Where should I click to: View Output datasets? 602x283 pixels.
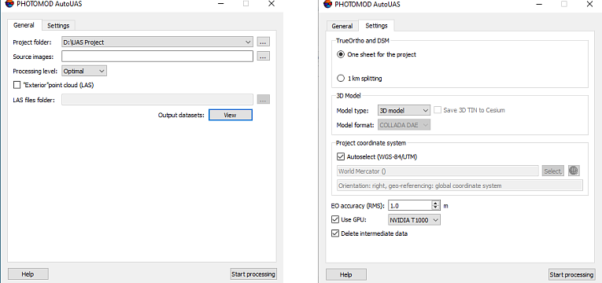coord(231,115)
